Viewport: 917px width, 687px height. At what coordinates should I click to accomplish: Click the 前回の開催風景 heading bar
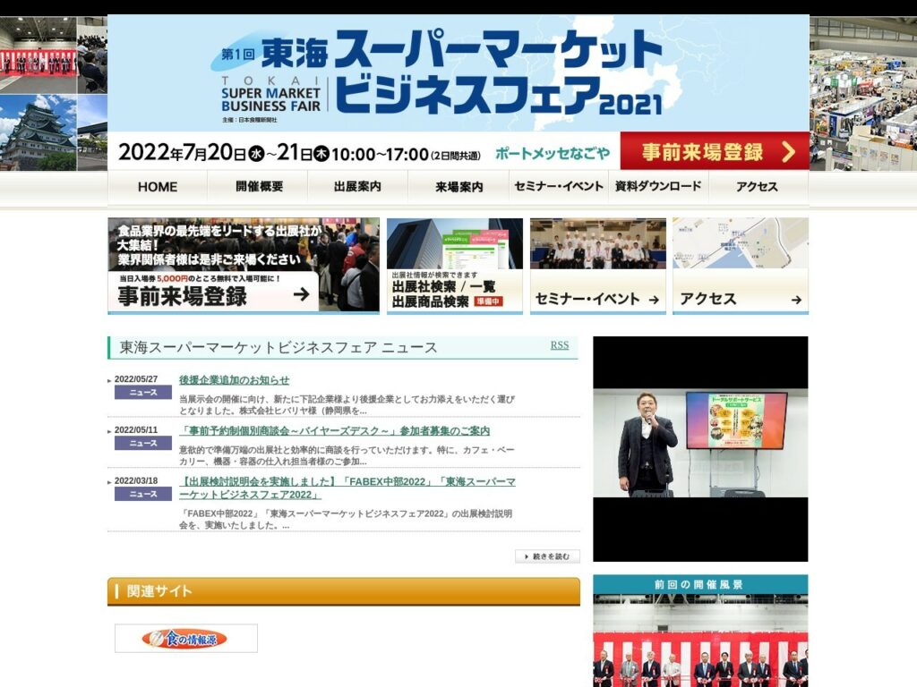700,584
